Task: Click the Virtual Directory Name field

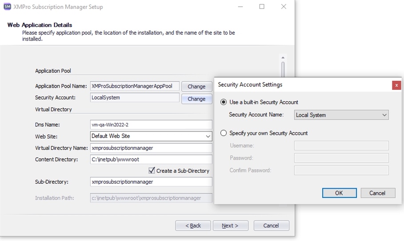Action: [x=151, y=148]
